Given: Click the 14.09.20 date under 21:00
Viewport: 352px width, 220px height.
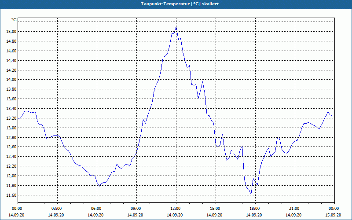Looking at the screenshot, I should (x=293, y=215).
